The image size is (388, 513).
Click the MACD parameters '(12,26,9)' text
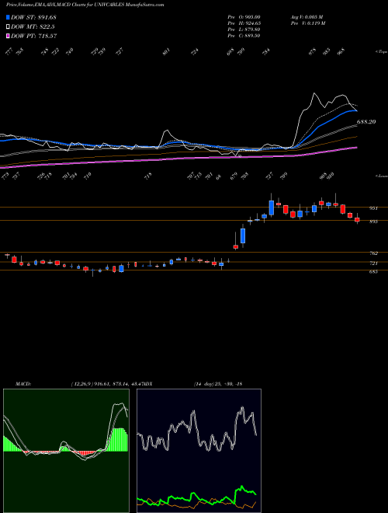81,384
